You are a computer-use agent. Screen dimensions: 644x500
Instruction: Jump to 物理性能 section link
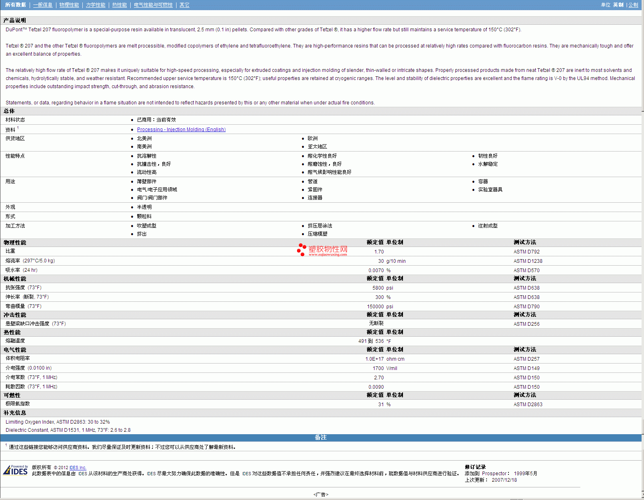pyautogui.click(x=69, y=5)
